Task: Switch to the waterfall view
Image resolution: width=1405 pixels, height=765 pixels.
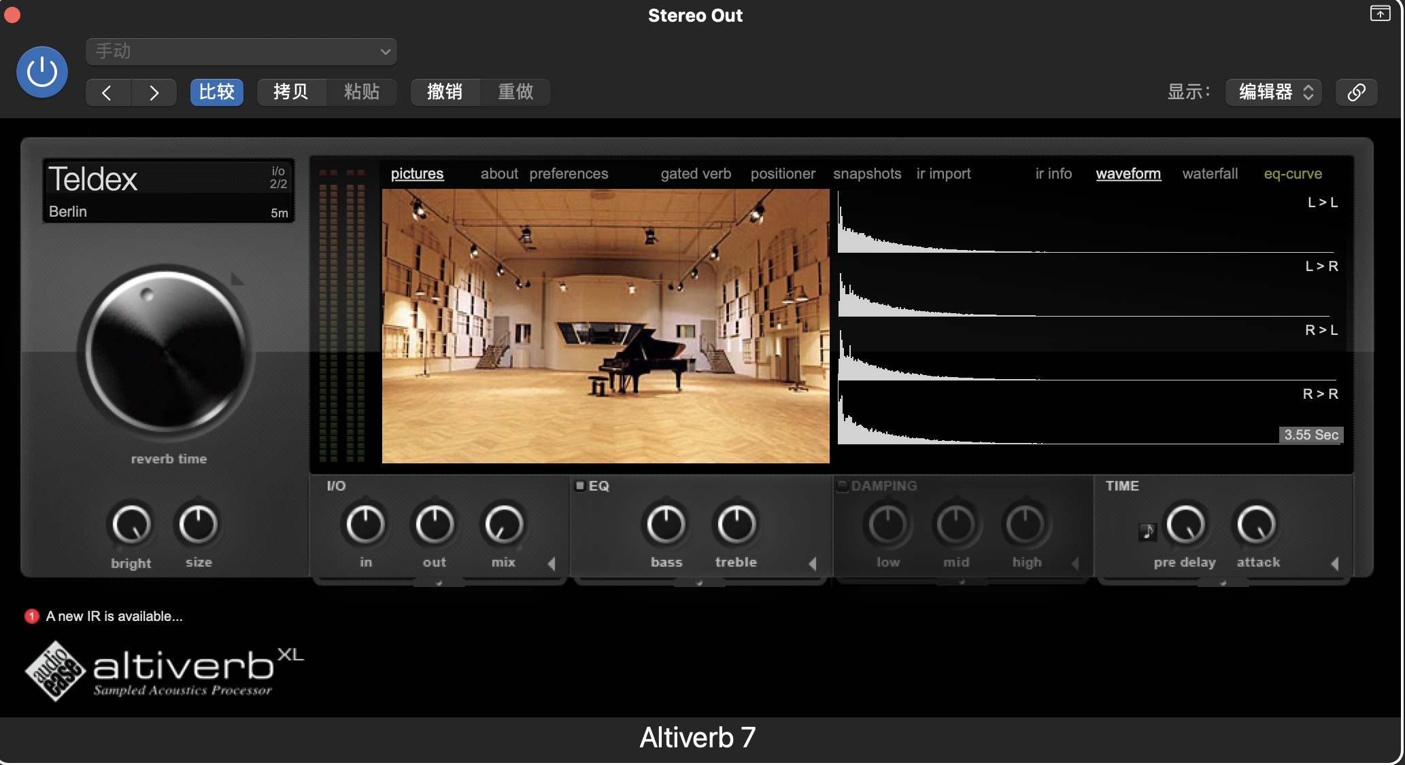Action: click(1210, 174)
